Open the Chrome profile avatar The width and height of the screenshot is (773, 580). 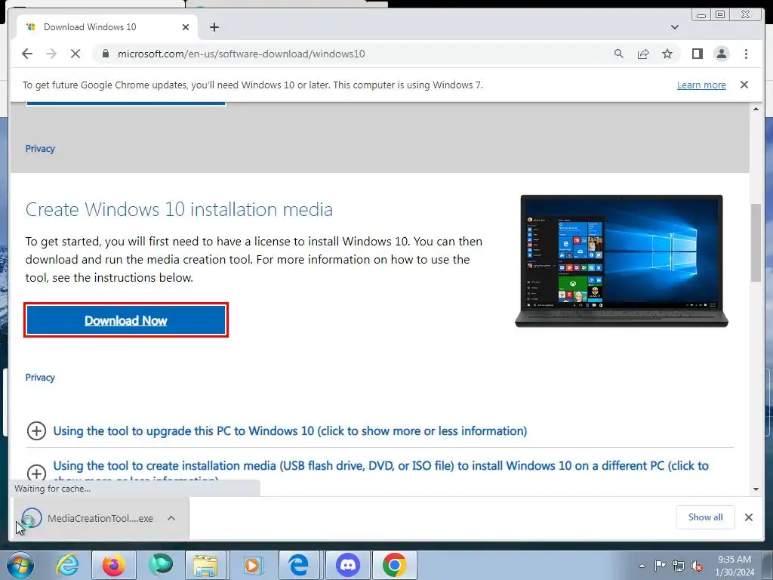point(721,54)
